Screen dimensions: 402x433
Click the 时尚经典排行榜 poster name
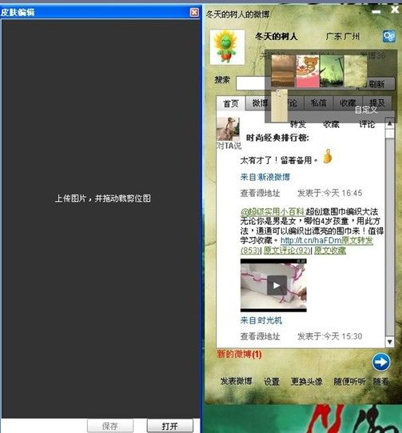pyautogui.click(x=277, y=138)
